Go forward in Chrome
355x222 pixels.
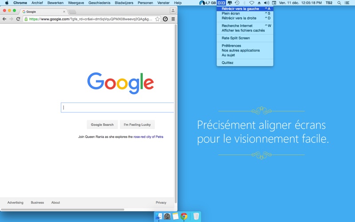pos(12,19)
